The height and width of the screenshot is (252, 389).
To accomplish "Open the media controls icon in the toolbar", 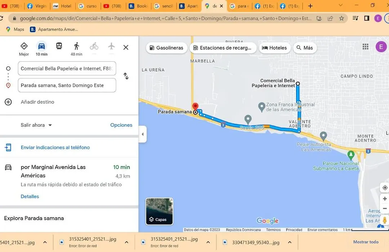I will (x=355, y=18).
